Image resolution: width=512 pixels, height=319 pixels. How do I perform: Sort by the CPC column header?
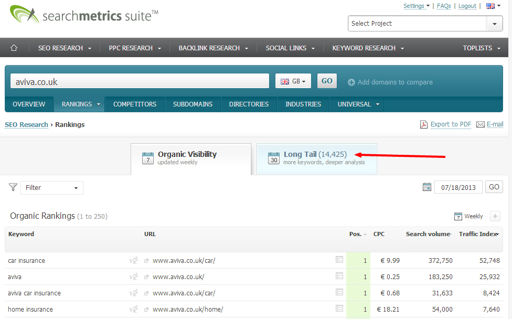tap(379, 234)
